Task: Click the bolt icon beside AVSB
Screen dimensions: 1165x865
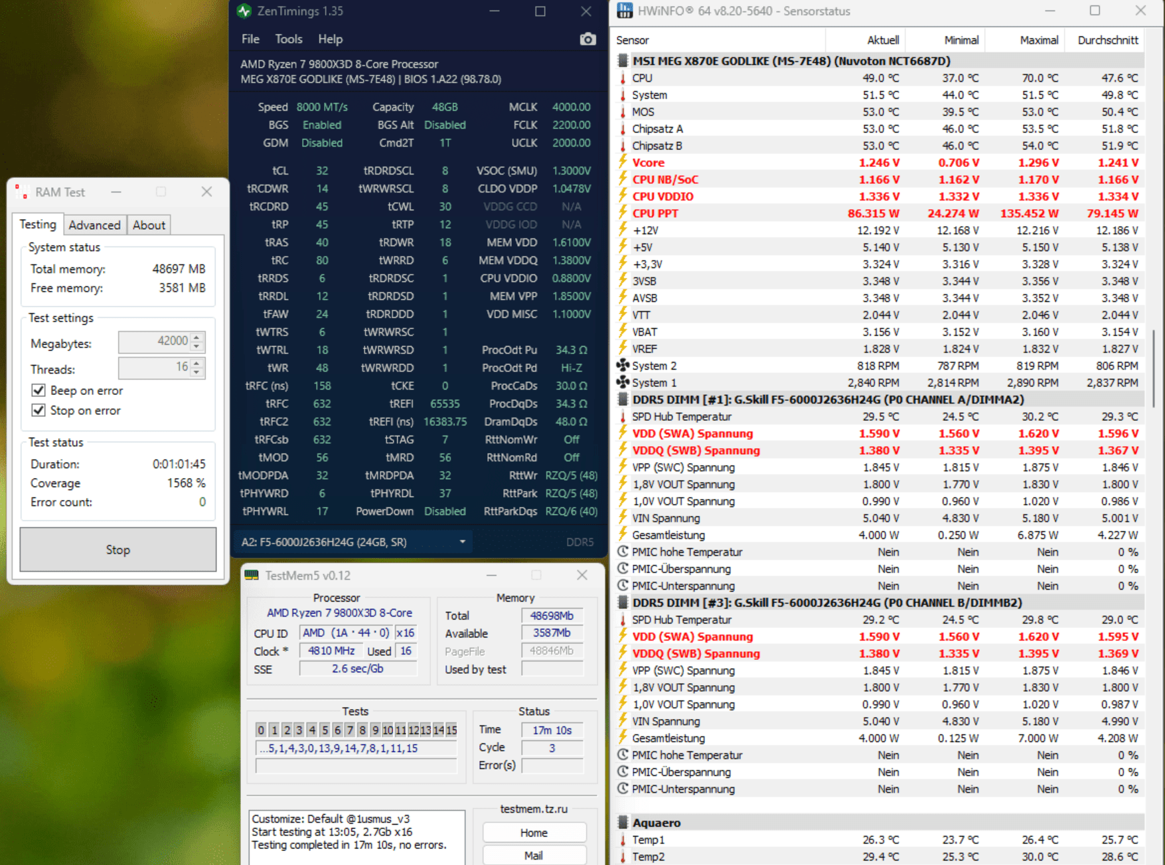Action: [623, 298]
